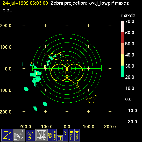Pick the yellow 30–40 colorbar segment
Image resolution: width=142 pixels, height=142 pixels.
(123, 60)
